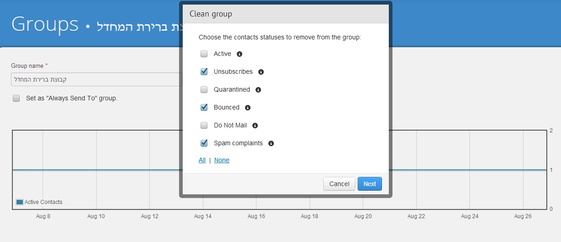Clear selections with the None link
561x242 pixels.
tap(222, 160)
